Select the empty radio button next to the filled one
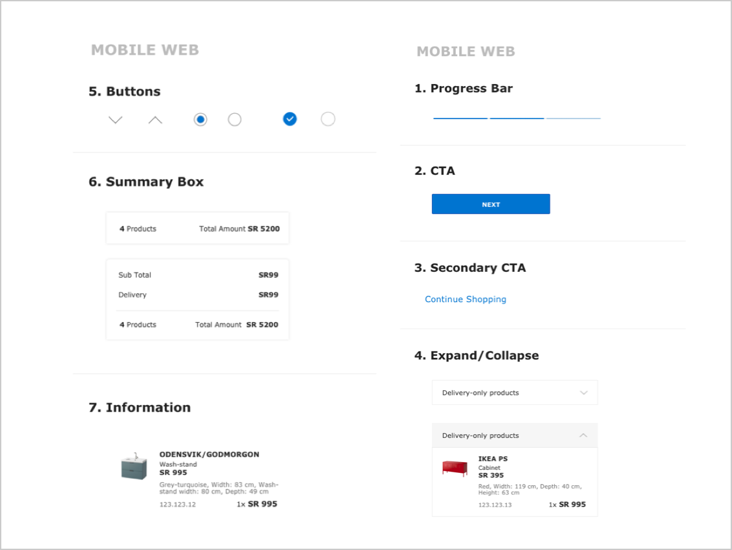Viewport: 732px width, 550px height. tap(234, 119)
